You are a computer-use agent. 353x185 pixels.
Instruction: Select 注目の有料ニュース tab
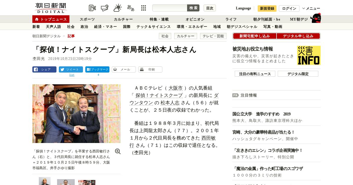pyautogui.click(x=255, y=74)
